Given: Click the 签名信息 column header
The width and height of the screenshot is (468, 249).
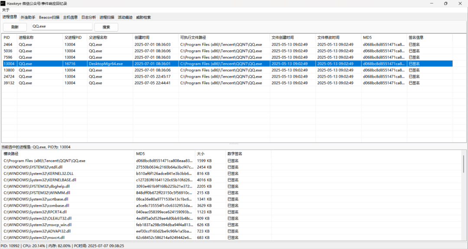Looking at the screenshot, I should click(x=430, y=37).
